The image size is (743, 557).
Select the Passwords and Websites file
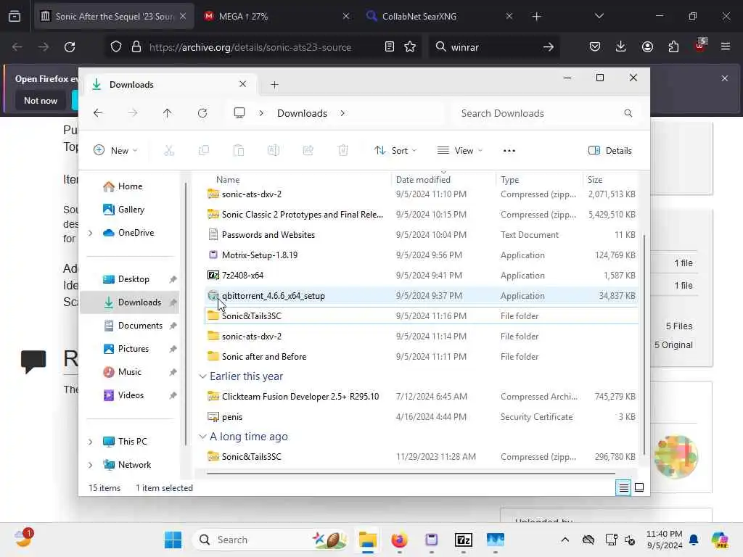pos(422,234)
